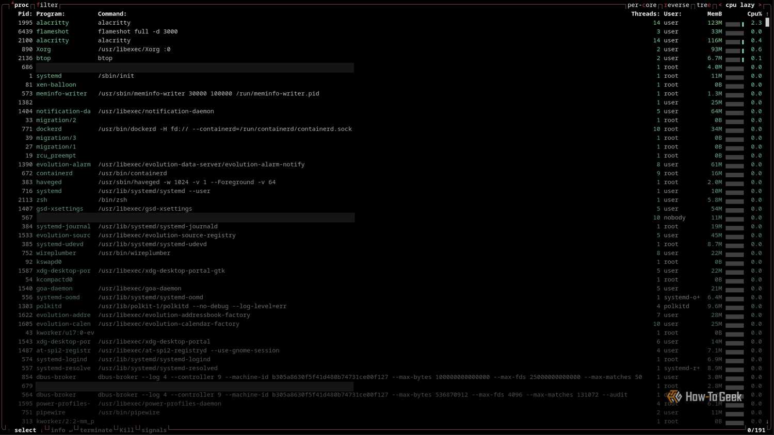Select the migration/2 row
Image resolution: width=774 pixels, height=435 pixels.
point(390,120)
